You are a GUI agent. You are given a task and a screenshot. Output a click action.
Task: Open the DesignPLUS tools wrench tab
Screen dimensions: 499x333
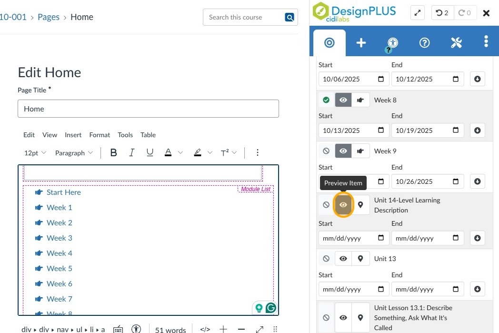[456, 43]
